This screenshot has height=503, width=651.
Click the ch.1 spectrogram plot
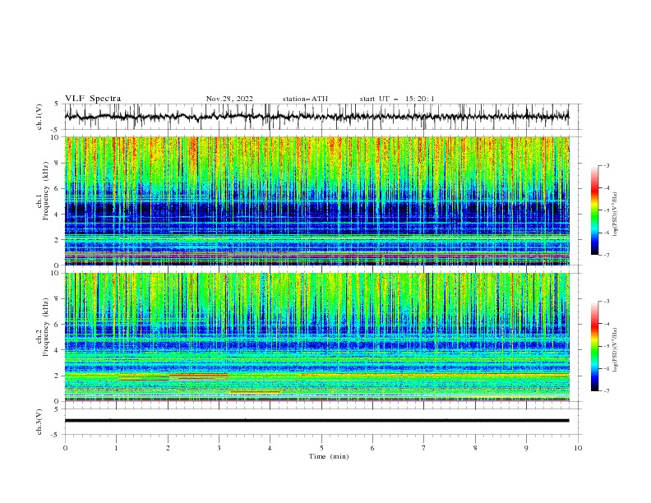[x=316, y=201]
